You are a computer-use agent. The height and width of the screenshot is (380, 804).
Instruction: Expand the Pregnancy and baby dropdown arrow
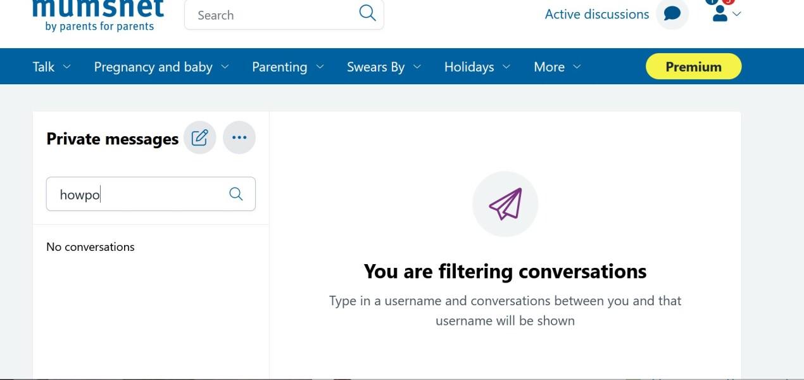pos(225,67)
